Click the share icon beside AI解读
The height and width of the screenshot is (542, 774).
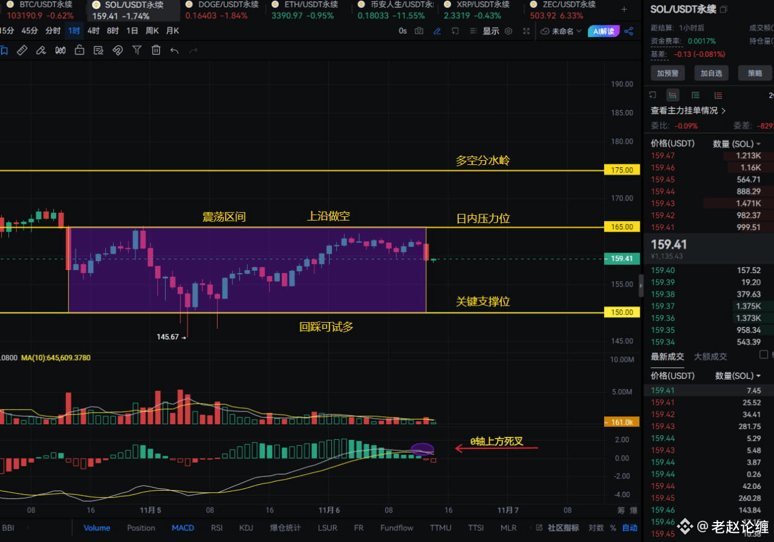(x=629, y=31)
